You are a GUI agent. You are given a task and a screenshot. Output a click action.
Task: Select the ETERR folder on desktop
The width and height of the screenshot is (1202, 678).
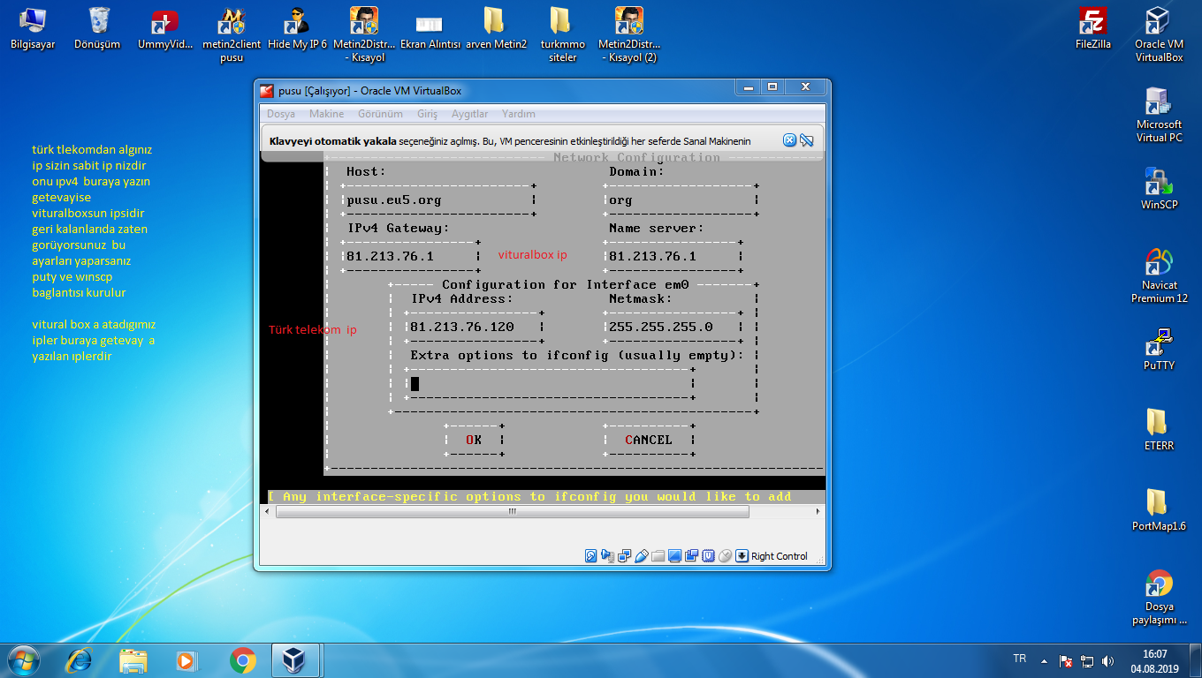(x=1159, y=429)
